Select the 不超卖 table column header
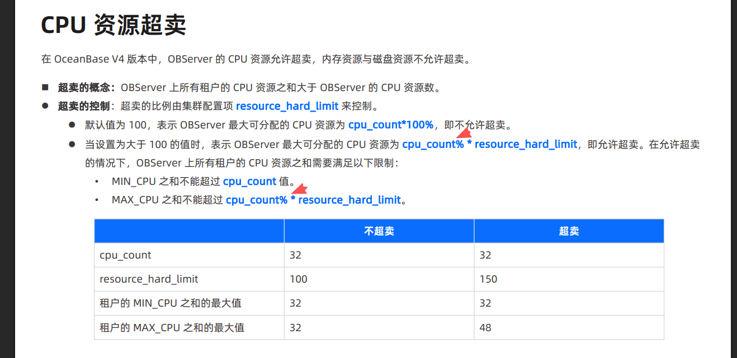This screenshot has width=737, height=358. coord(379,231)
